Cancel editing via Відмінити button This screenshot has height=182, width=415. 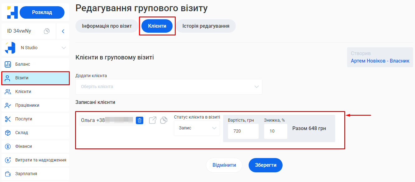click(x=224, y=165)
